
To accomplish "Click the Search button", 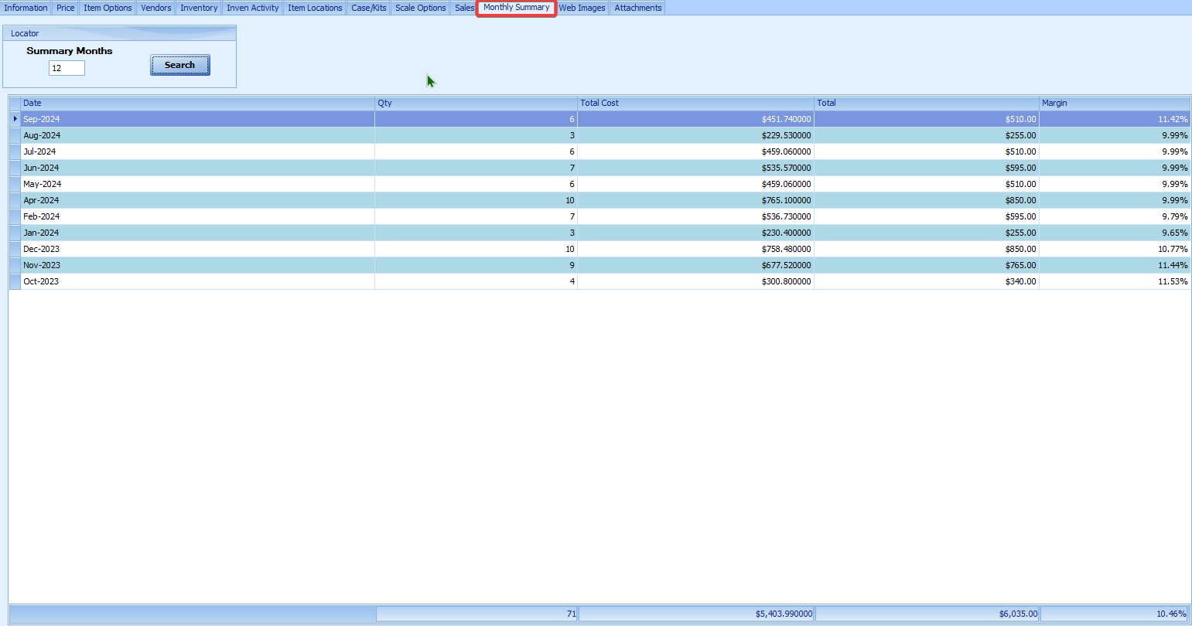I will tap(179, 66).
